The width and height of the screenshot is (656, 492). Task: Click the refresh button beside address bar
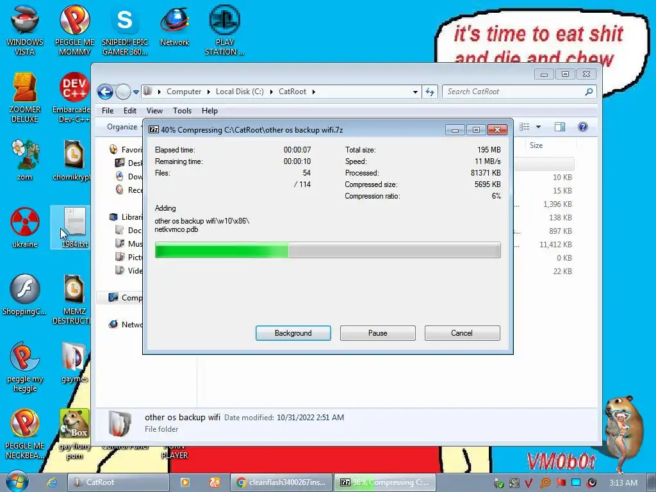430,92
